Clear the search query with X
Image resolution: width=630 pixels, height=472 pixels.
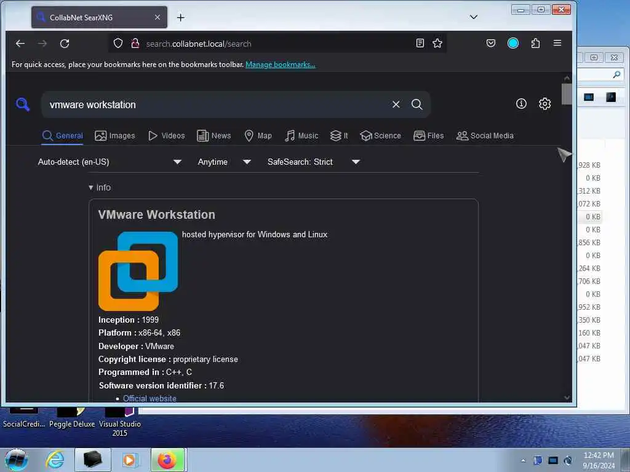pos(396,104)
